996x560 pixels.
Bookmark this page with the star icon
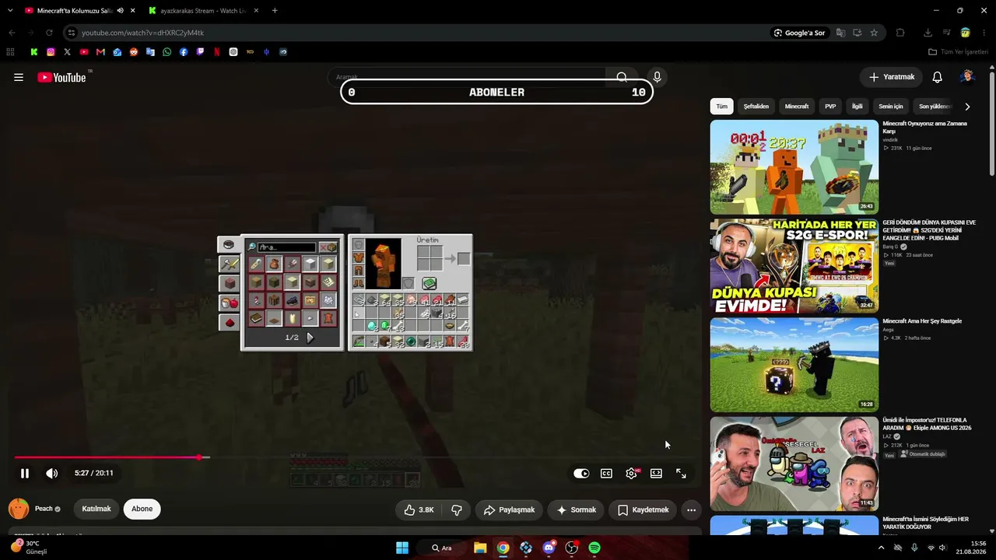[874, 33]
